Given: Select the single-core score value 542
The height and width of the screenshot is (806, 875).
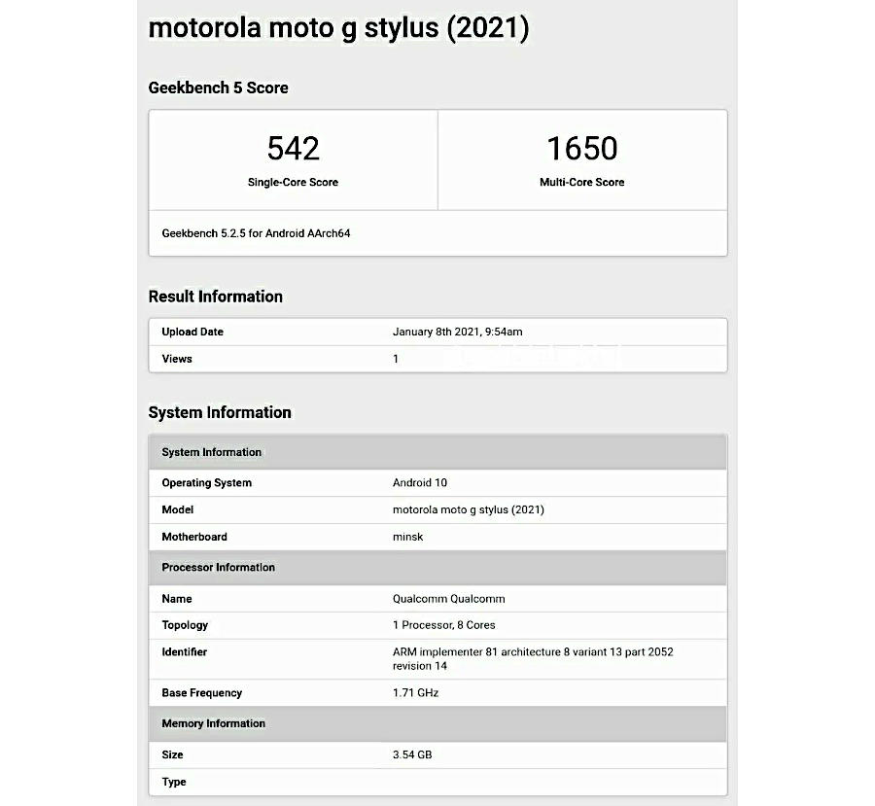Looking at the screenshot, I should tap(293, 149).
